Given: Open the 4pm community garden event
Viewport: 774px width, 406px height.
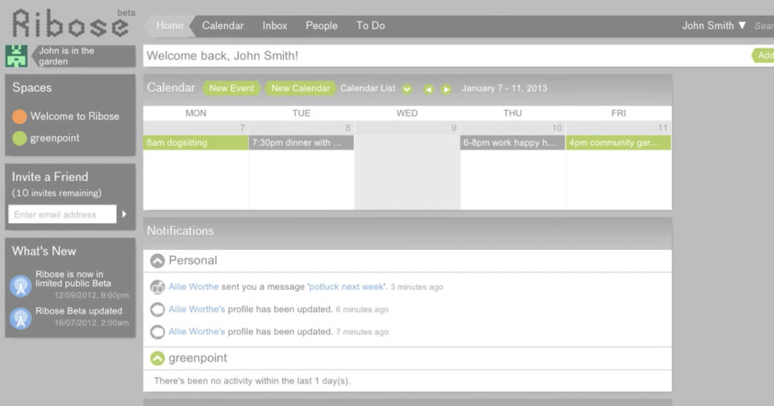Looking at the screenshot, I should pyautogui.click(x=618, y=143).
